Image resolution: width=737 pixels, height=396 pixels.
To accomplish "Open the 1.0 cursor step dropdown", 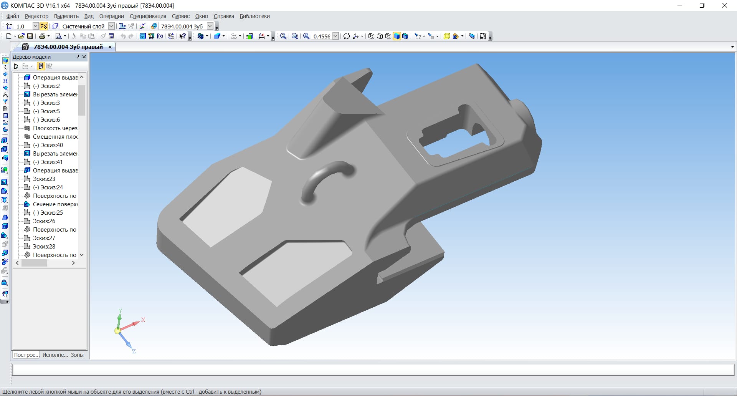I will coord(35,26).
